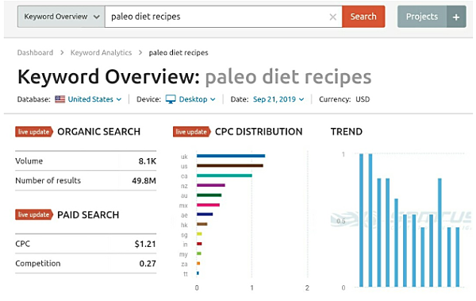Screen dimensions: 476x301
Task: Go to the Dashboard breadcrumb link
Action: [35, 52]
